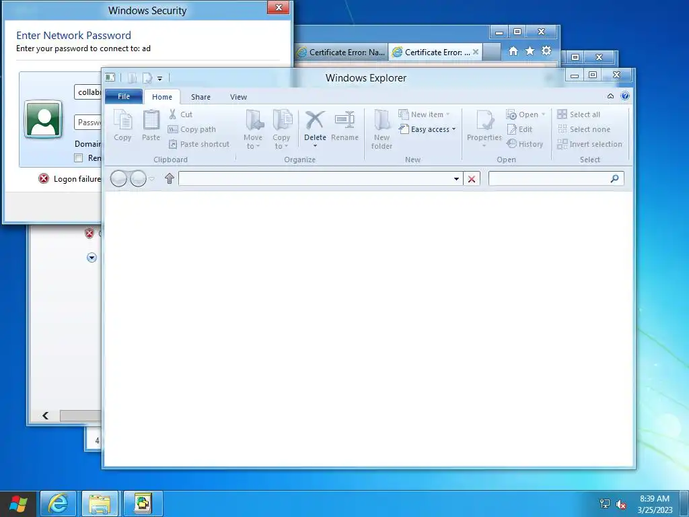Click Edit in the Open group
Image resolution: width=689 pixels, height=517 pixels.
(x=519, y=129)
